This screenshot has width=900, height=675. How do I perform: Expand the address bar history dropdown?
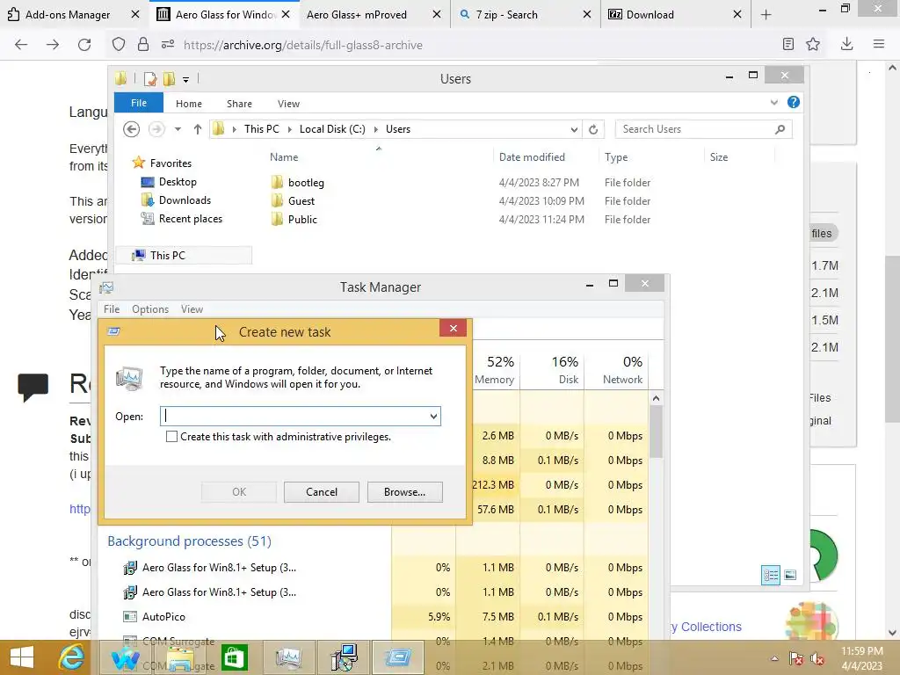(x=574, y=129)
